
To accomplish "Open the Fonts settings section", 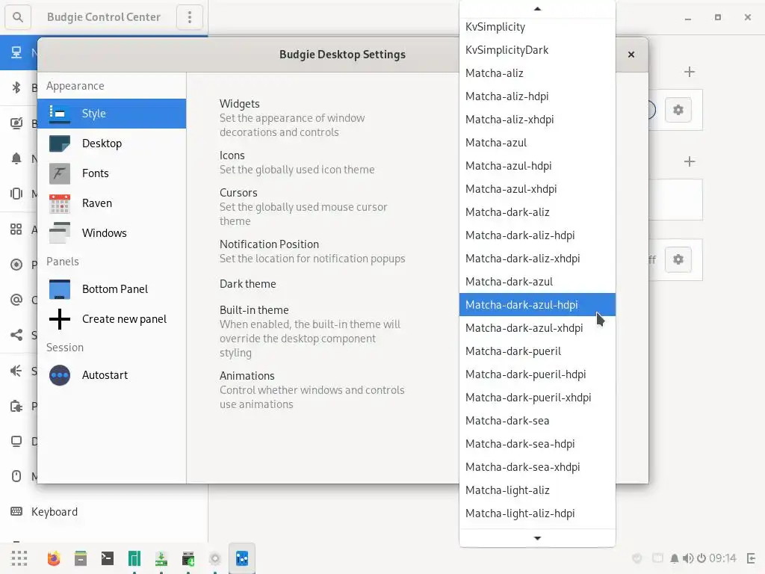I will point(112,173).
